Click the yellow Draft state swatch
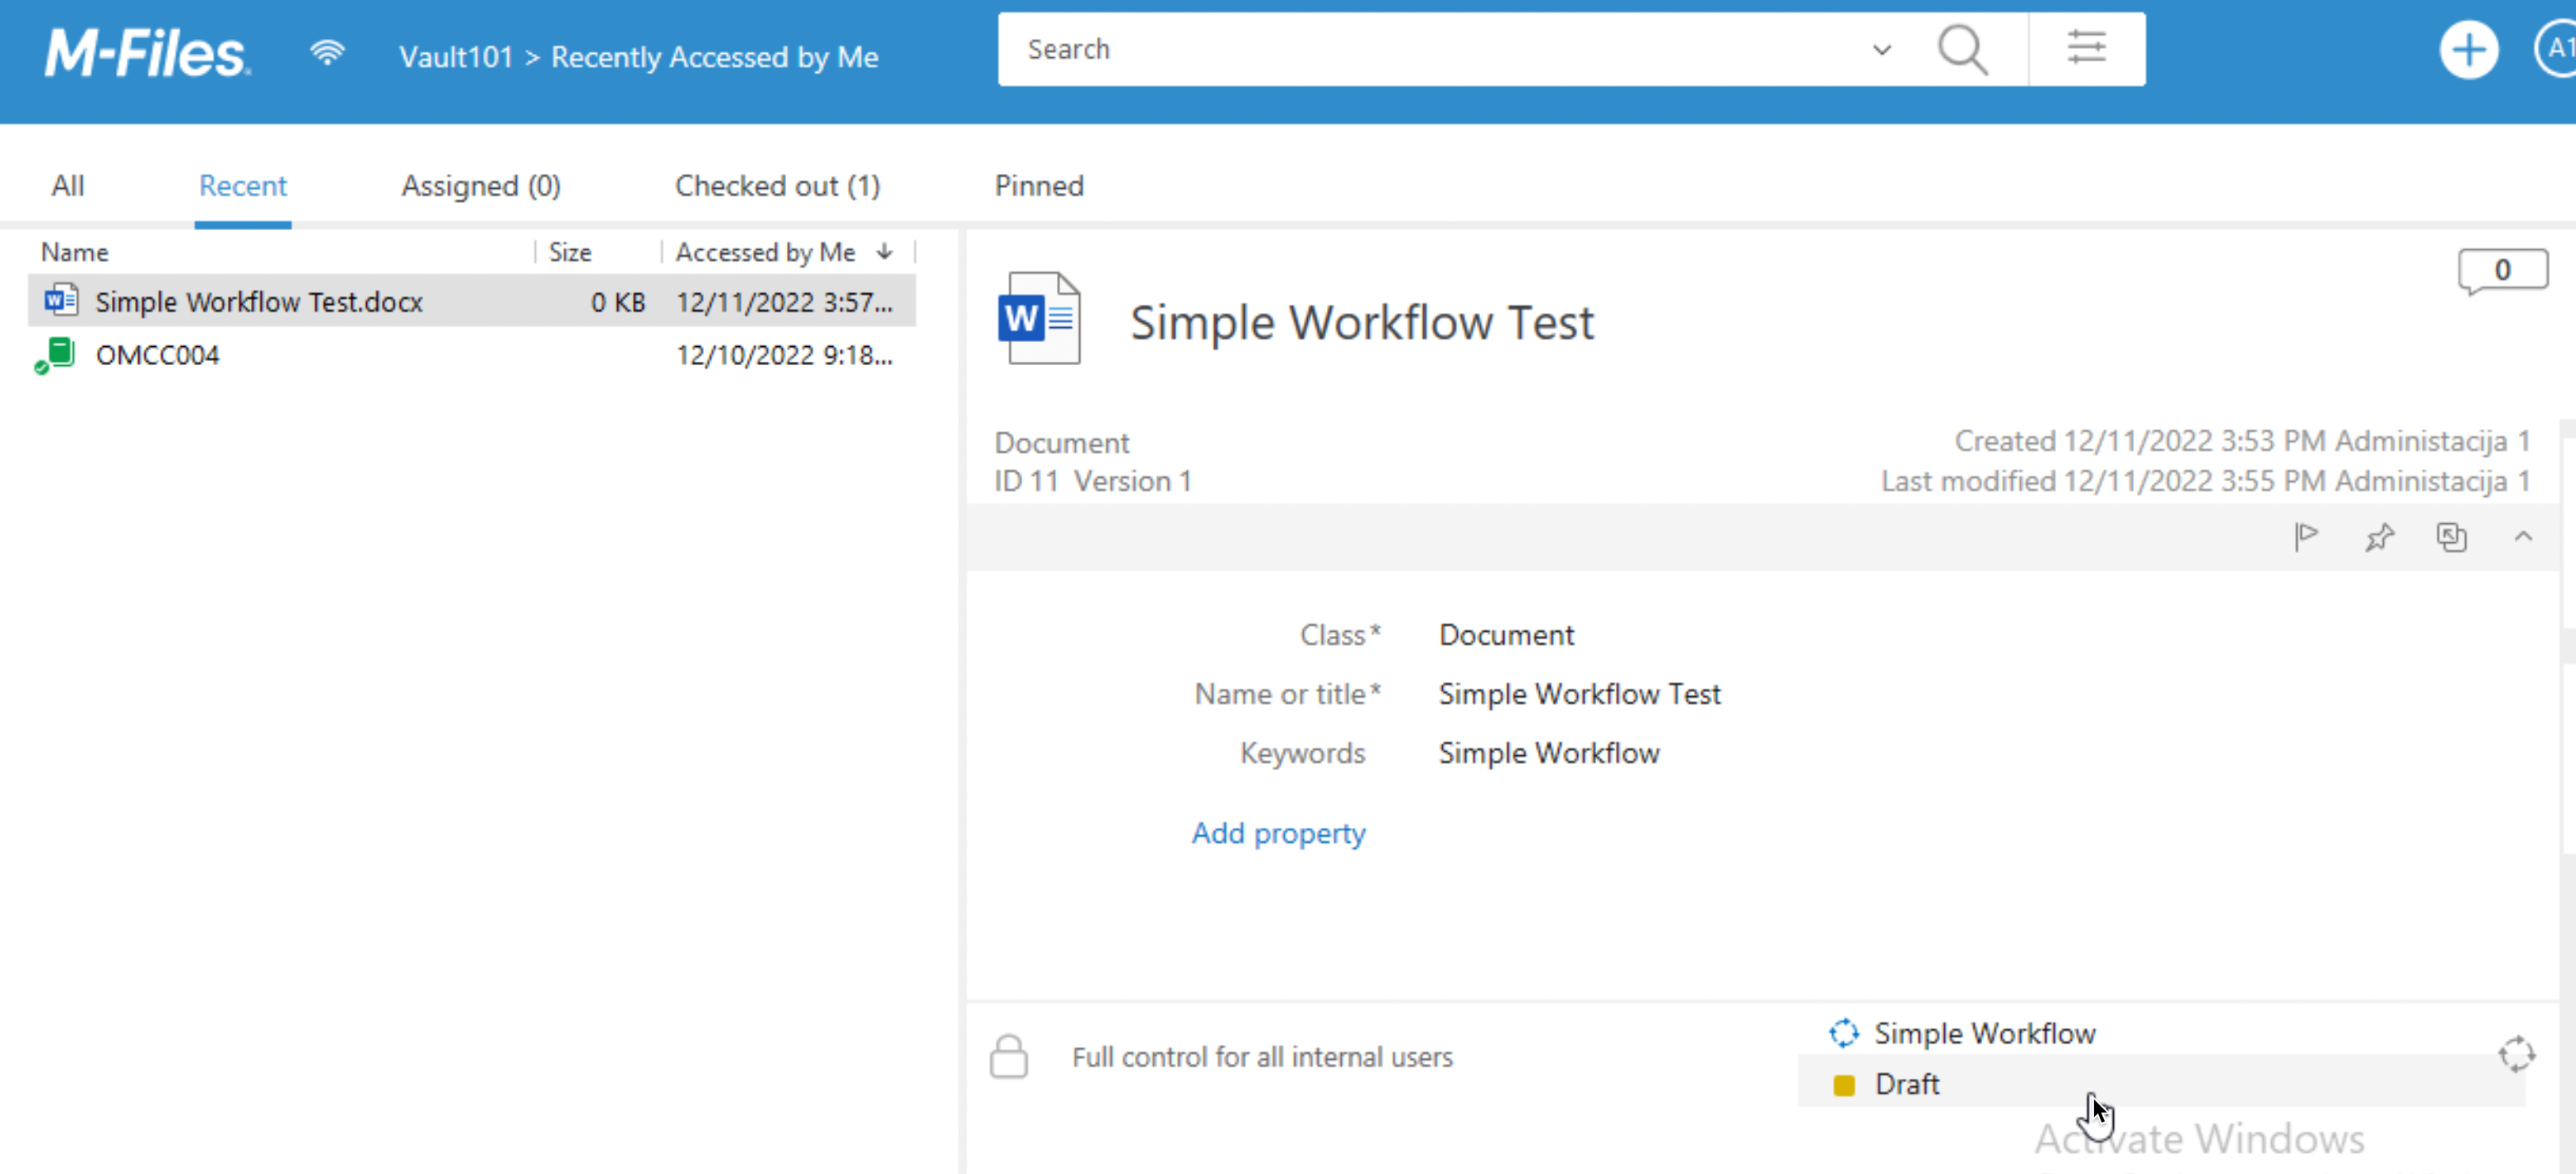The width and height of the screenshot is (2576, 1174). coord(1843,1084)
